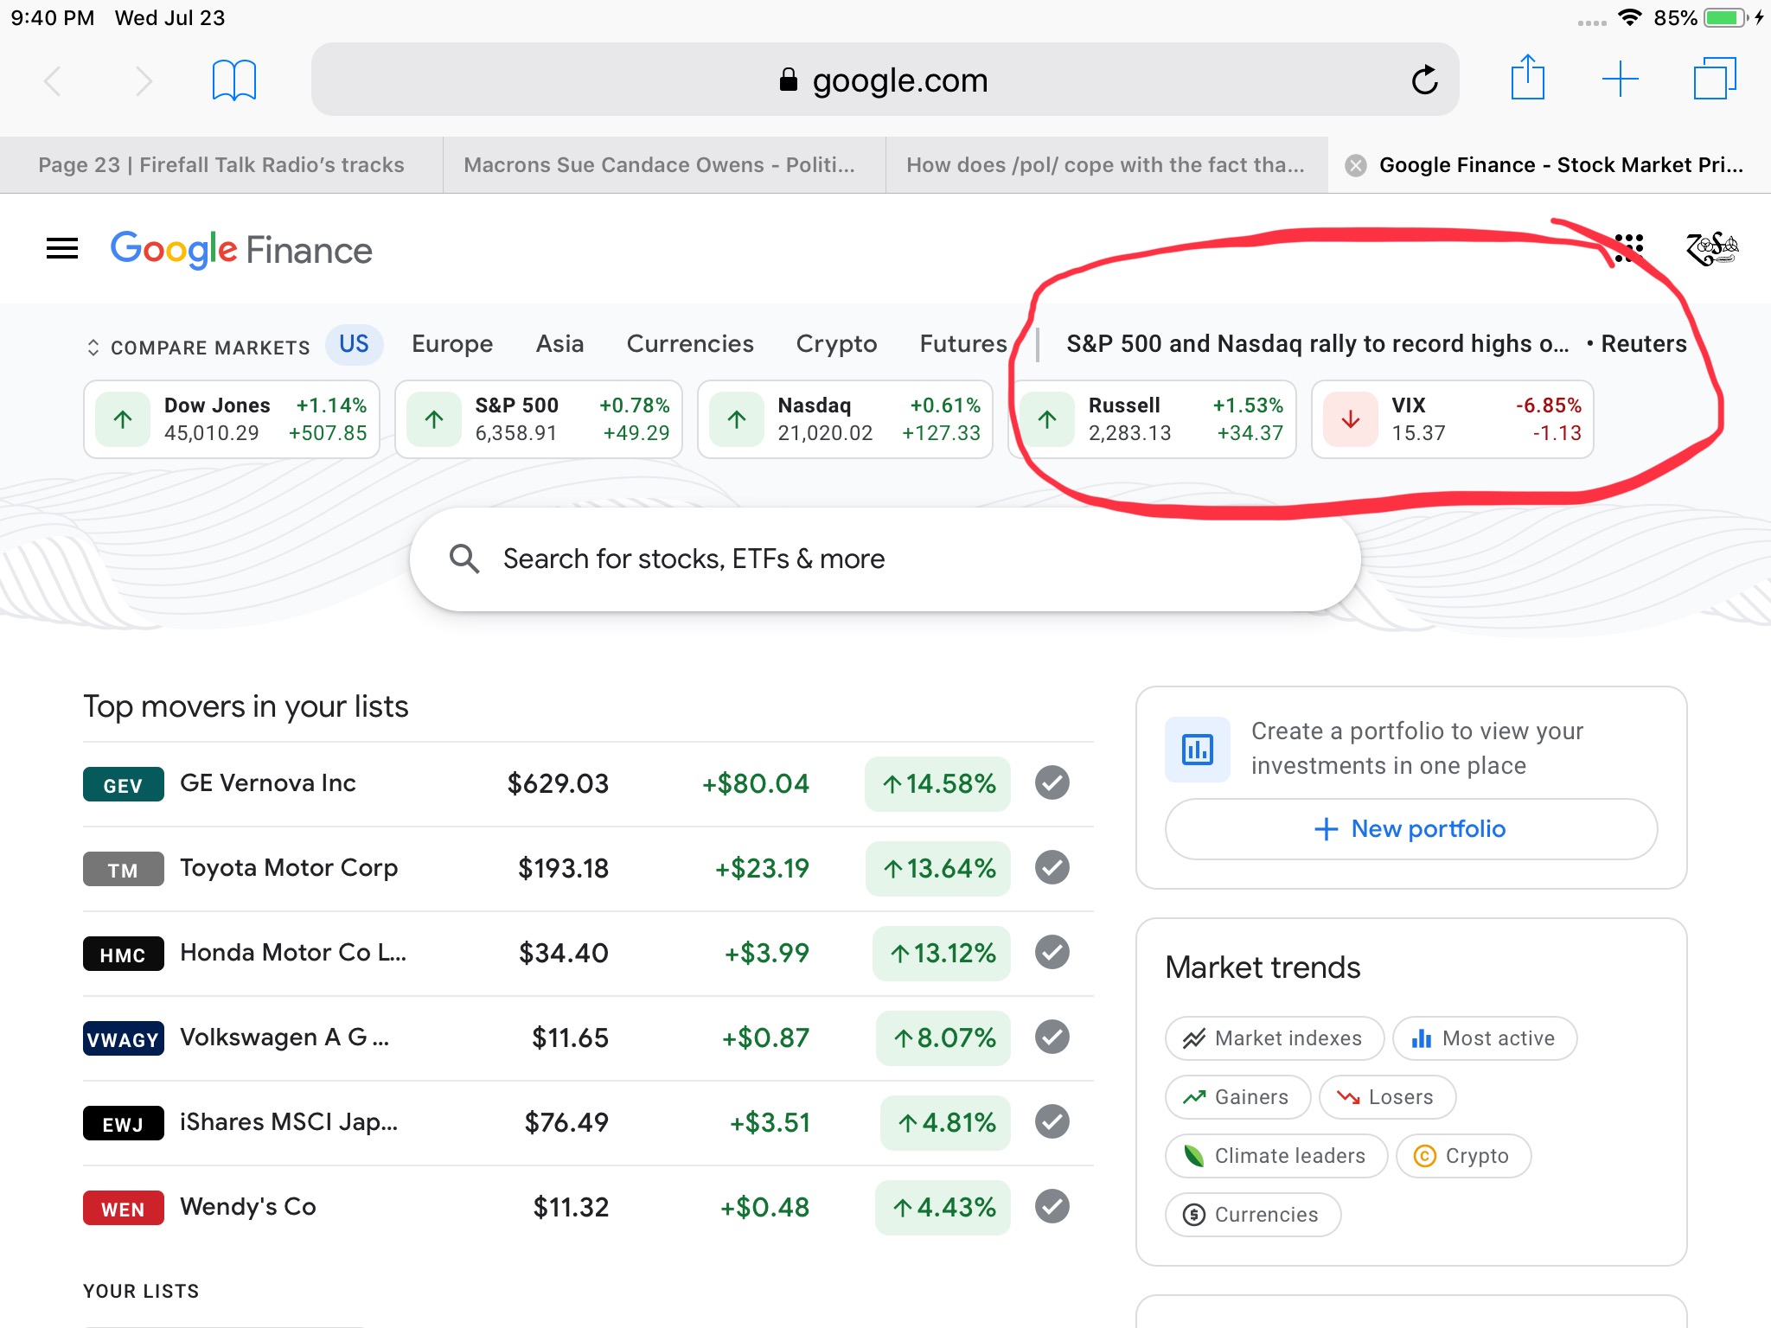Click the portfolio chart icon

[x=1197, y=749]
